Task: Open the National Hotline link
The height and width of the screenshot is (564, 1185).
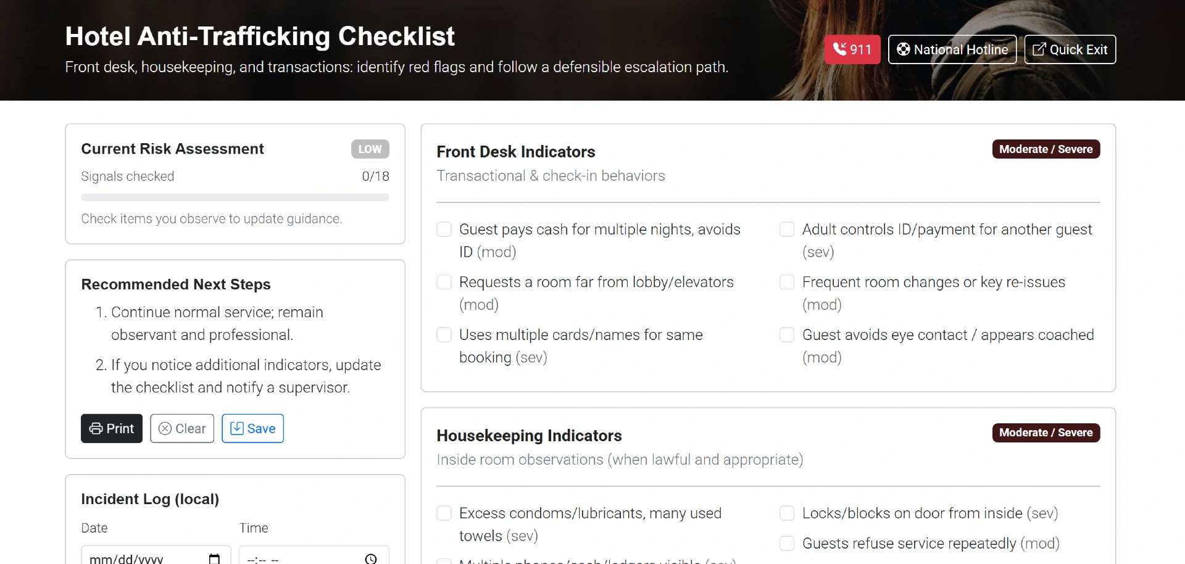Action: [x=952, y=49]
